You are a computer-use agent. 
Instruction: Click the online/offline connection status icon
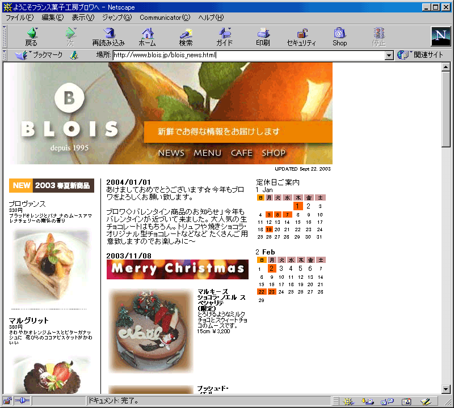pos(22,401)
